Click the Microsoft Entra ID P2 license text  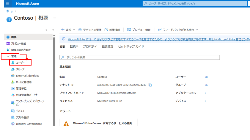109,101
